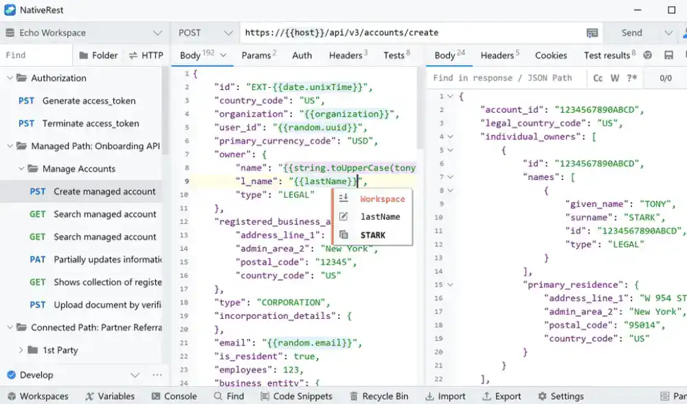Image resolution: width=687 pixels, height=404 pixels.
Task: Toggle whole word (W) search option
Action: coord(615,78)
